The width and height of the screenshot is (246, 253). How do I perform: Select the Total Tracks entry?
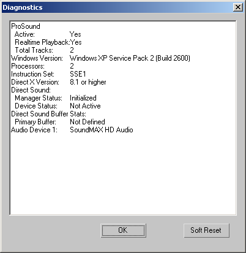click(45, 50)
